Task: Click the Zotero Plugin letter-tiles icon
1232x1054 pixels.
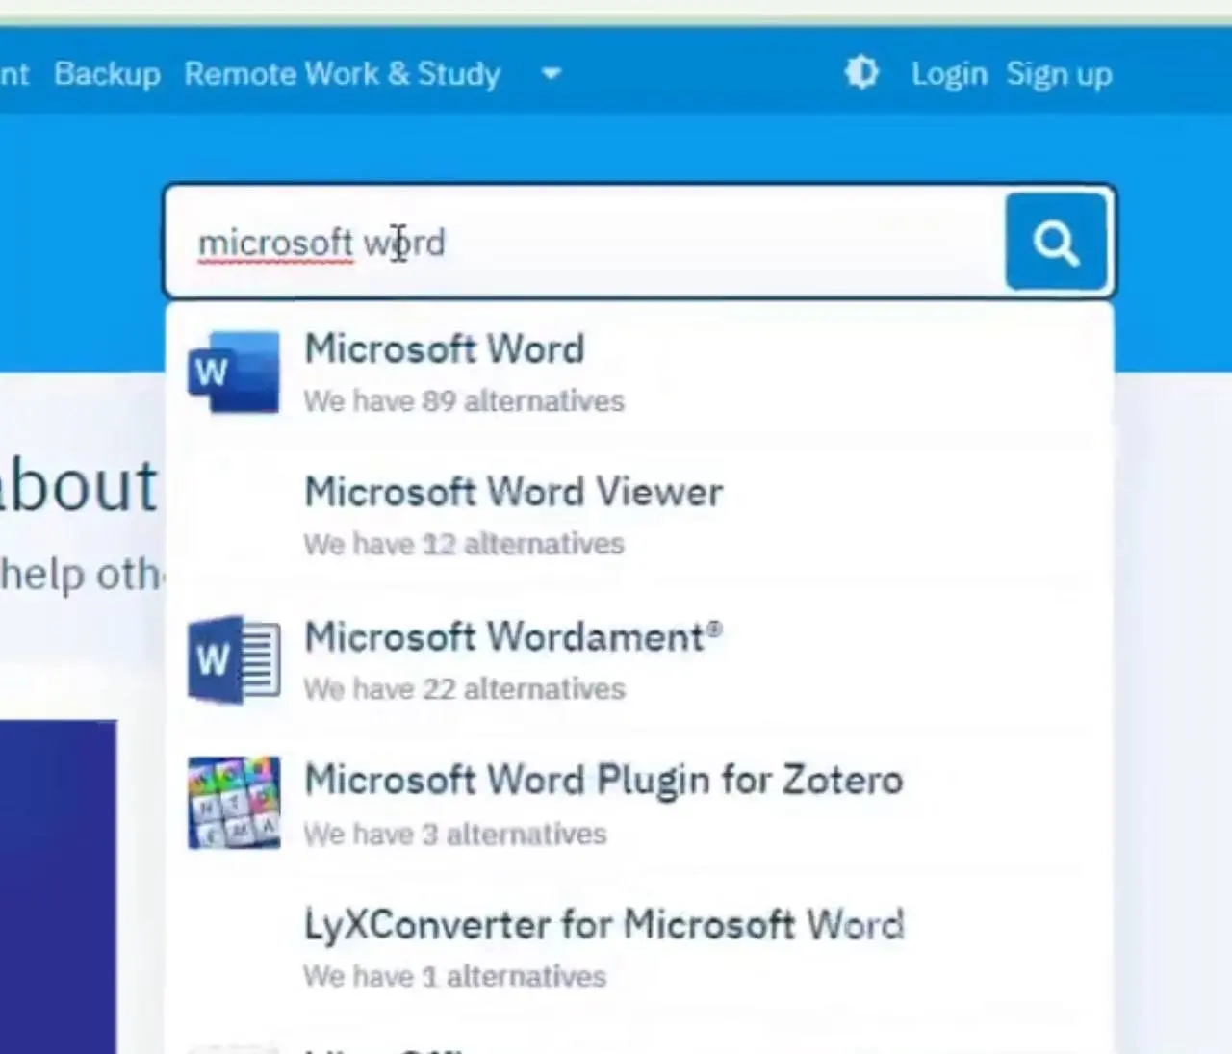Action: pyautogui.click(x=234, y=803)
